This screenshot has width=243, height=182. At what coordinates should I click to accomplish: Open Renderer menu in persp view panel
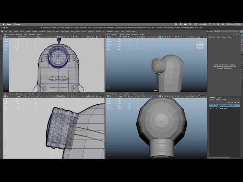[x=135, y=35]
